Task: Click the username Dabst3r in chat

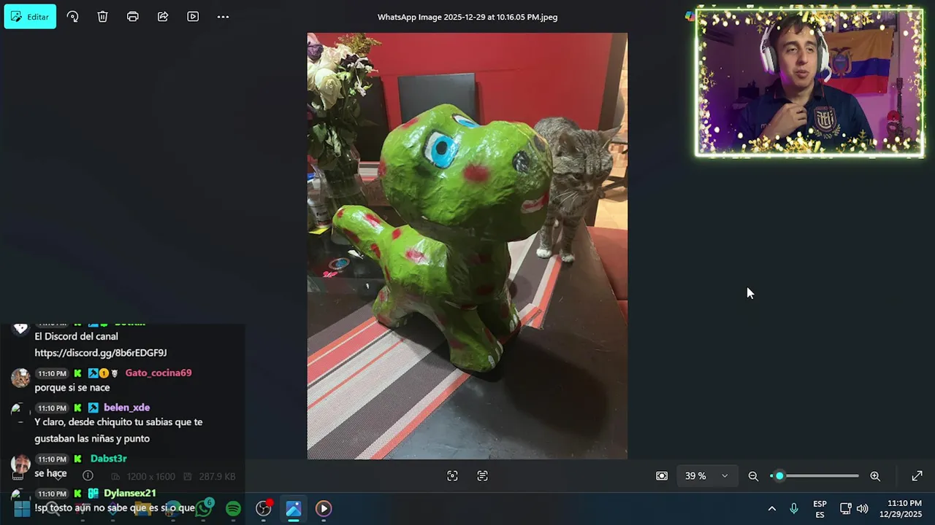Action: pyautogui.click(x=109, y=459)
